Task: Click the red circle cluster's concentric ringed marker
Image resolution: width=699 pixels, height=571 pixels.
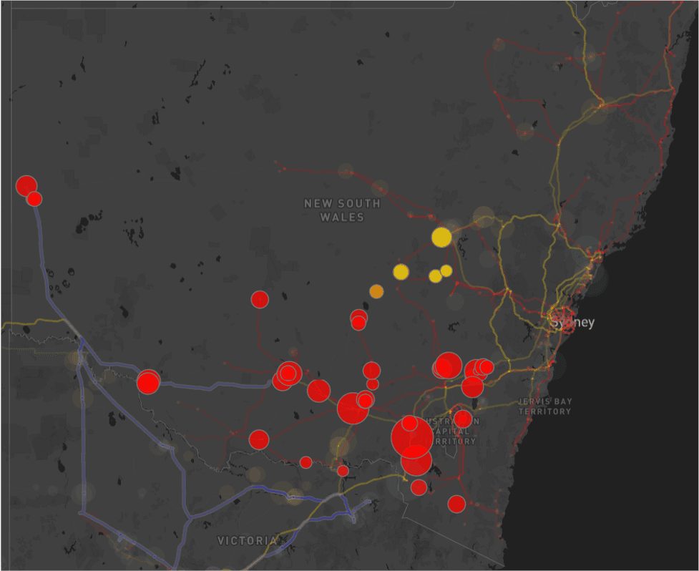Action: point(289,372)
